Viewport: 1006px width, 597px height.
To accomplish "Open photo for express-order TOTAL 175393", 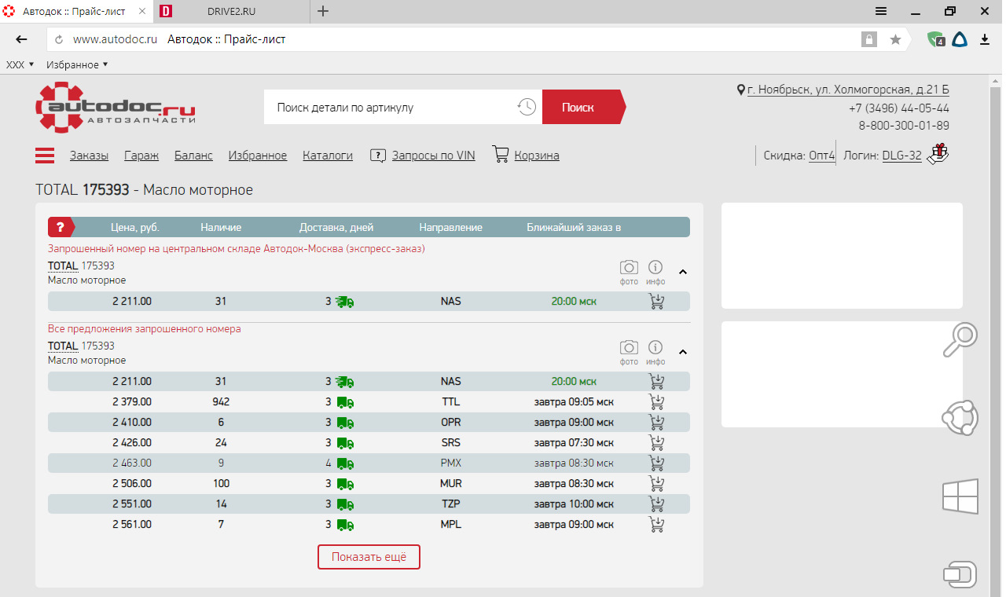I will pyautogui.click(x=629, y=272).
